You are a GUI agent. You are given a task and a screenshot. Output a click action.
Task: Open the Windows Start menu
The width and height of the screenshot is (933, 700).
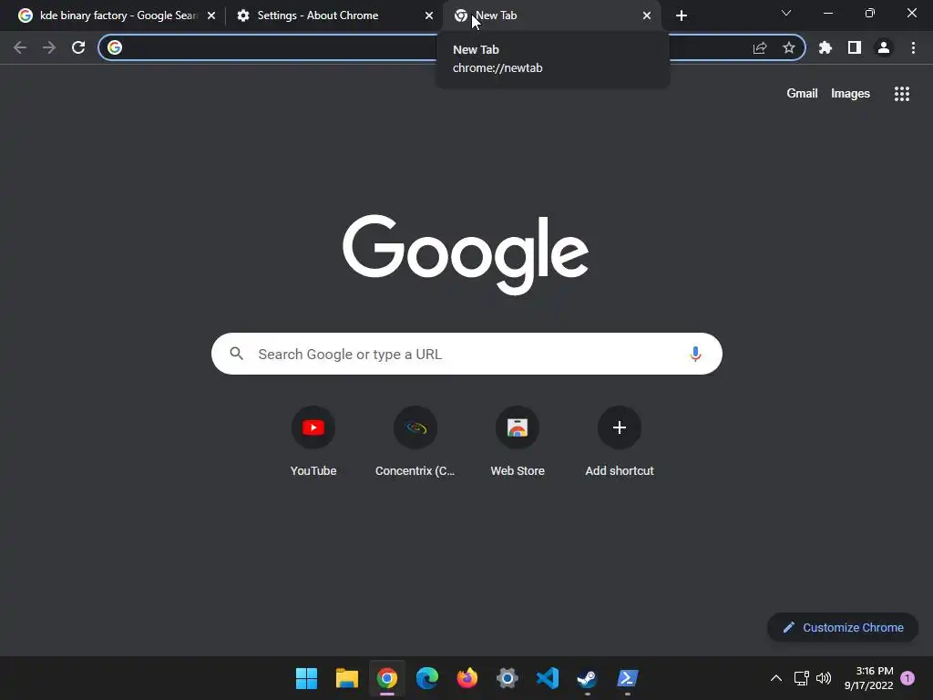306,678
